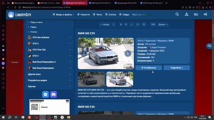Click the browser reload icon
Screen dimensions: 214x120
(x=15, y=7)
